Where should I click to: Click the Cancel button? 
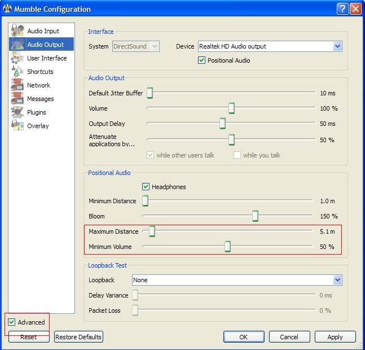(289, 336)
